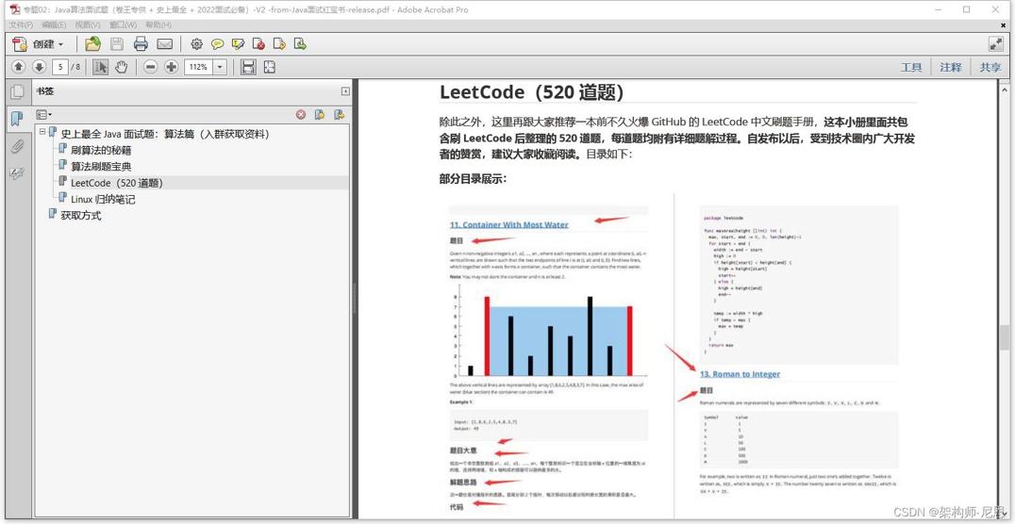Go to the previous page with the up arrow
This screenshot has width=1015, height=524.
point(19,67)
